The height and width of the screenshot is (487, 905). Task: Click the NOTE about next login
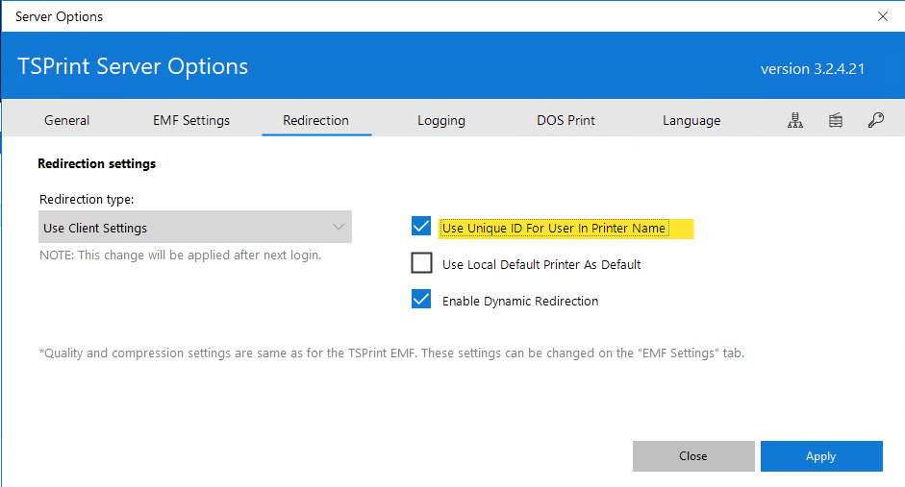click(x=180, y=255)
